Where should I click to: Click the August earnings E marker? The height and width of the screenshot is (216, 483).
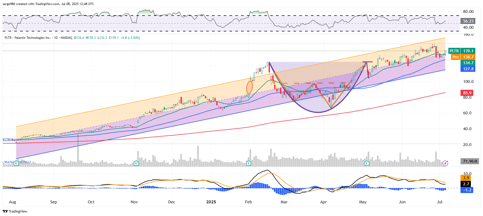point(16,163)
